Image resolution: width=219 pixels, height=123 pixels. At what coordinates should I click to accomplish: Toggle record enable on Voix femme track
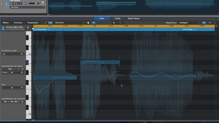pyautogui.click(x=18, y=3)
